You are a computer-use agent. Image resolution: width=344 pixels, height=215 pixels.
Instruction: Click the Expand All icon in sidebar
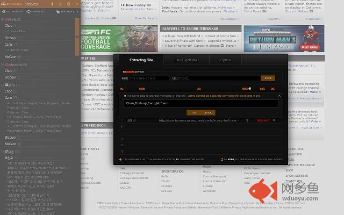coord(28,11)
